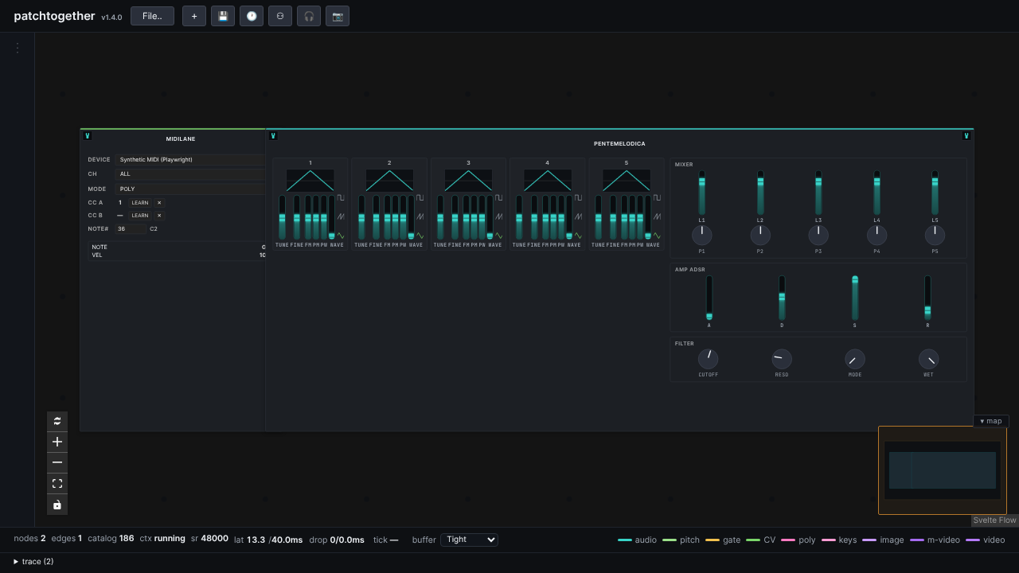Click the mixer L1 level slider
Image resolution: width=1019 pixels, height=573 pixels.
(x=702, y=193)
